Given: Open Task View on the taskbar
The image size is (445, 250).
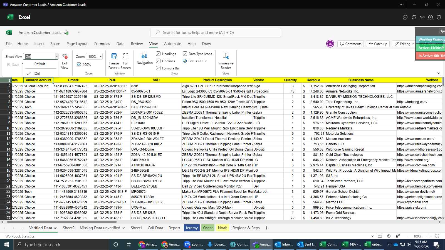Looking at the screenshot, I should coord(129,244).
